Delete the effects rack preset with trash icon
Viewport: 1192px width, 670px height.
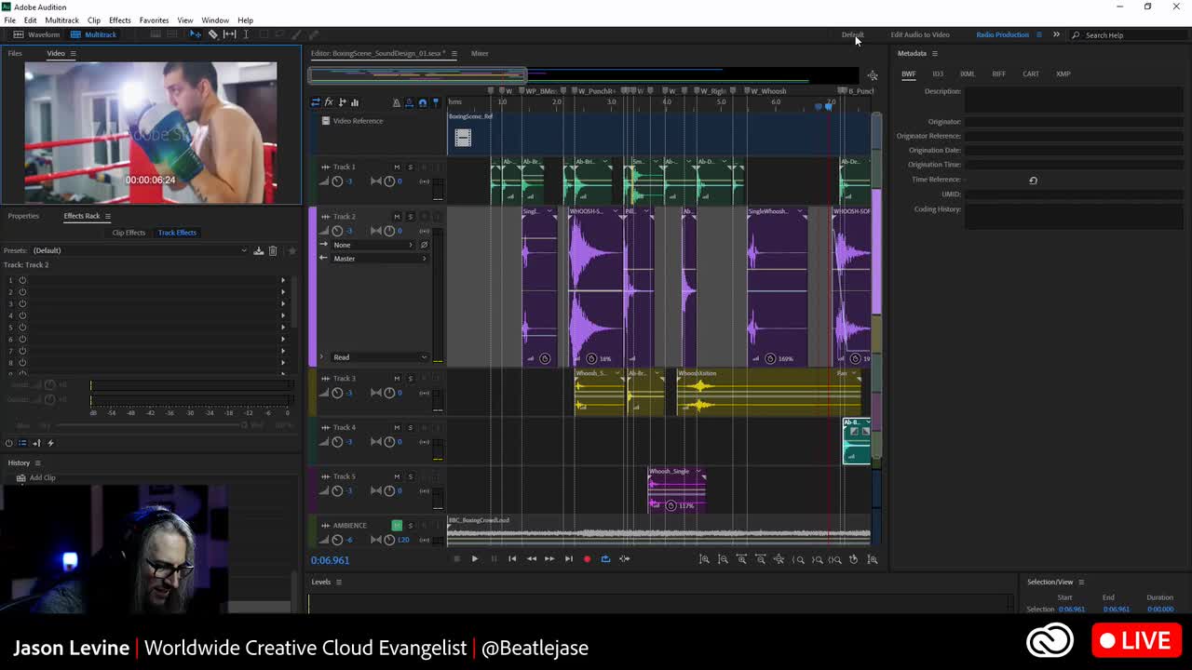click(273, 250)
